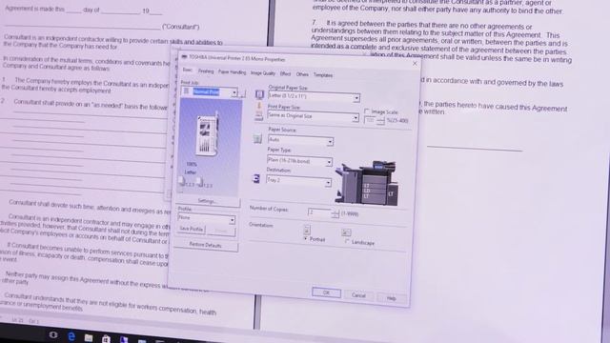This screenshot has height=343, width=610.
Task: Click the Paper Source tray icon
Action: tap(257, 138)
